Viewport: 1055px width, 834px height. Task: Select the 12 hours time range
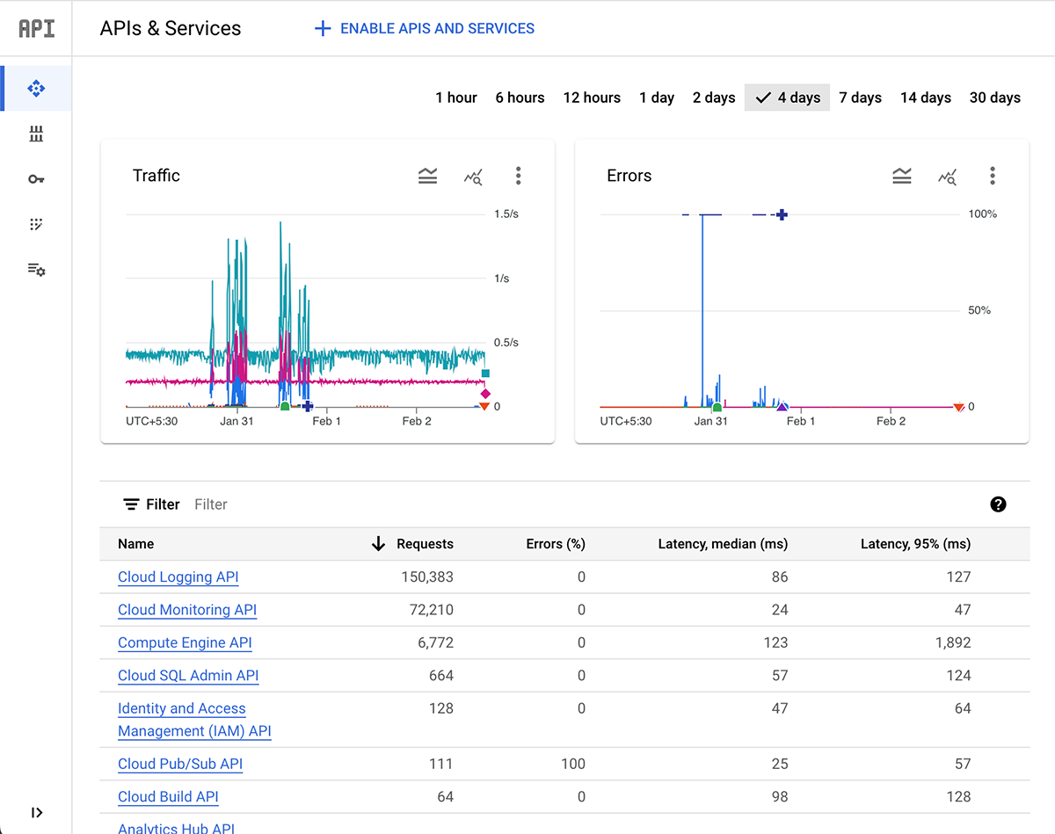592,98
